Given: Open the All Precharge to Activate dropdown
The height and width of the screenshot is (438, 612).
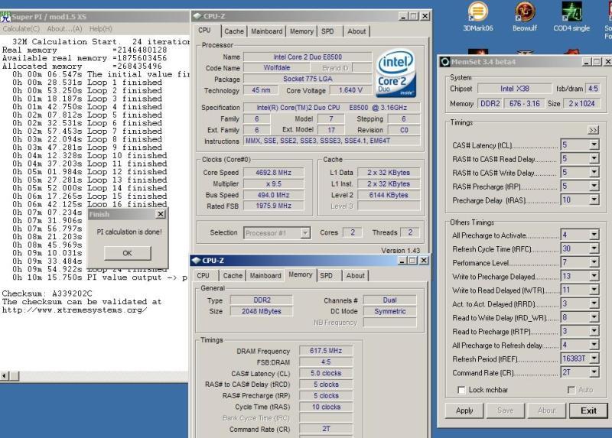Looking at the screenshot, I should (x=594, y=235).
